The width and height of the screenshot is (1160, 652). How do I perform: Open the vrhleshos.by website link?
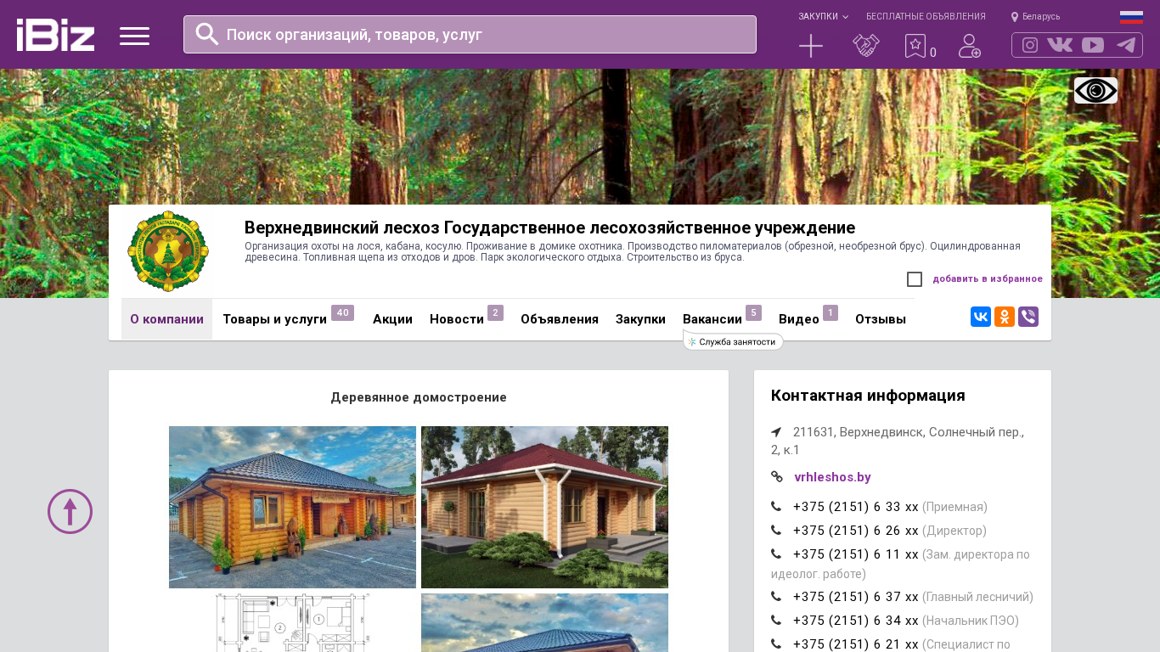pyautogui.click(x=832, y=477)
